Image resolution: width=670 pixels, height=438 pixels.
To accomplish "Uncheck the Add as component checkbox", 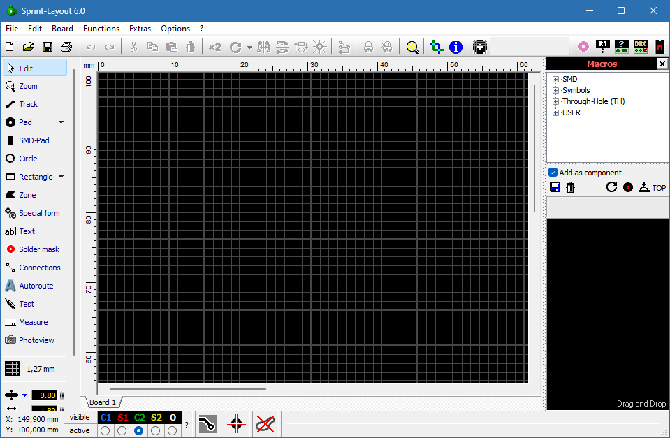I will (x=553, y=173).
